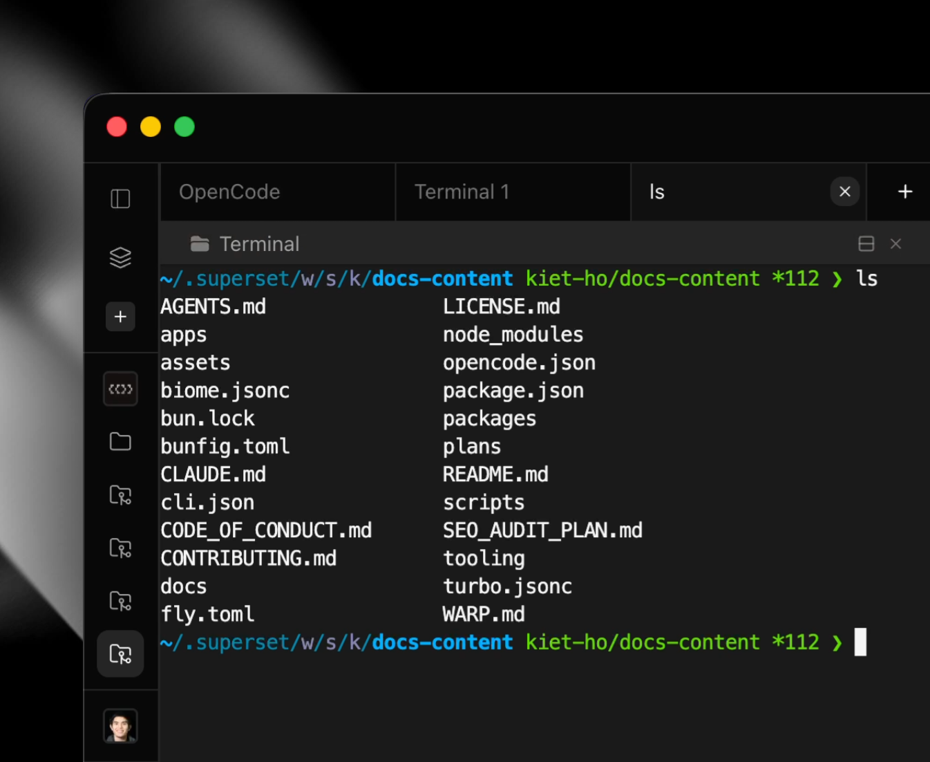Click the yellow minimize window button
This screenshot has height=762, width=930.
tap(151, 127)
